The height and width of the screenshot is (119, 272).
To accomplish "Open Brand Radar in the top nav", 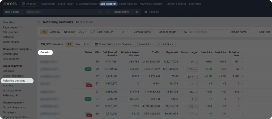I will (65, 4).
